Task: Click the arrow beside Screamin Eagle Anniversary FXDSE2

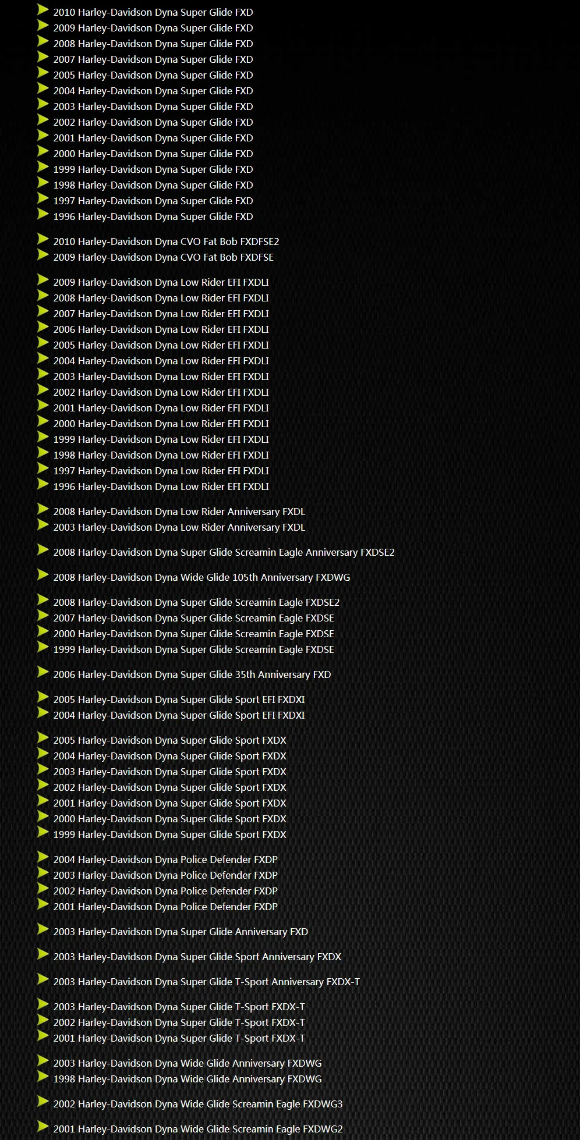Action: pos(43,549)
